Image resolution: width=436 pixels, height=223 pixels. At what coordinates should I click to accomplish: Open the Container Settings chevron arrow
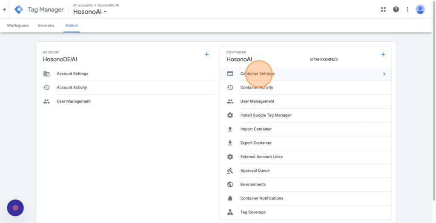pos(384,74)
